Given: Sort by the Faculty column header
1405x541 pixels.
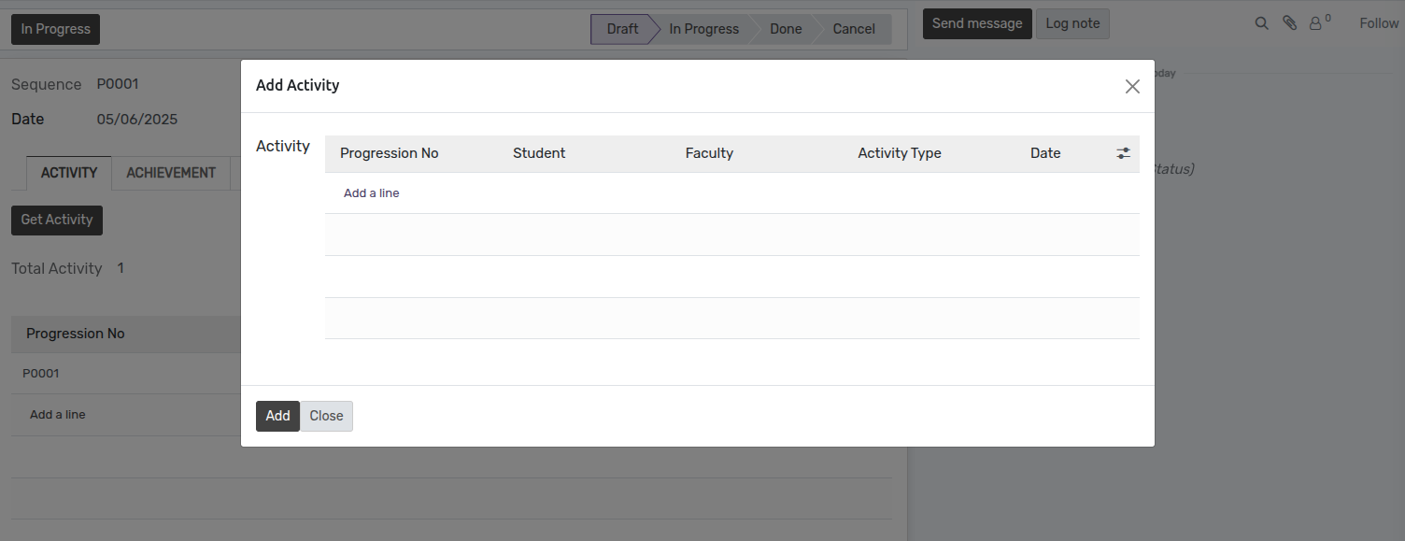Looking at the screenshot, I should point(709,153).
